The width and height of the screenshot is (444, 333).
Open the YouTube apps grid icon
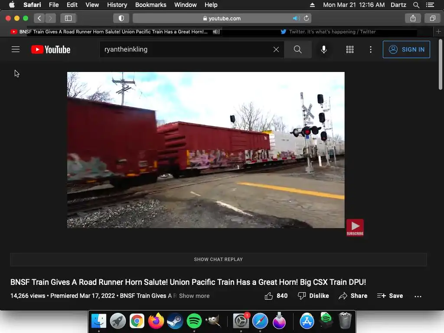350,49
